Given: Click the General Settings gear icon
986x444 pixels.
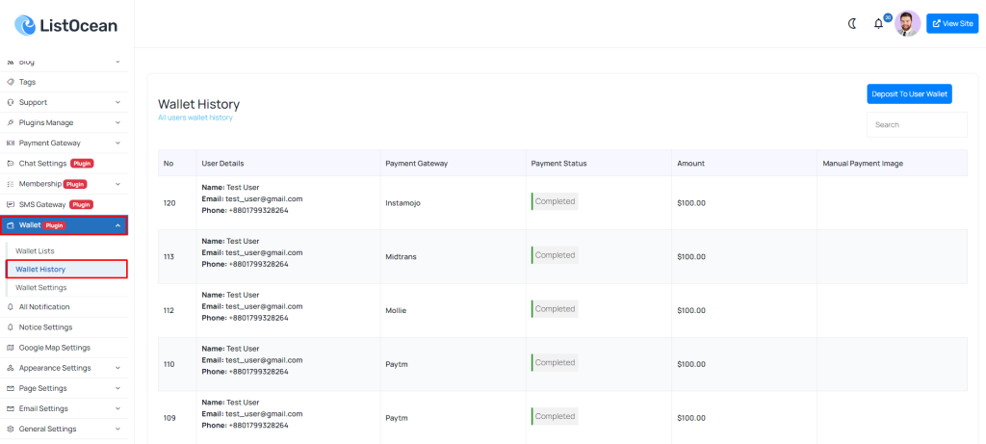Looking at the screenshot, I should pos(10,429).
